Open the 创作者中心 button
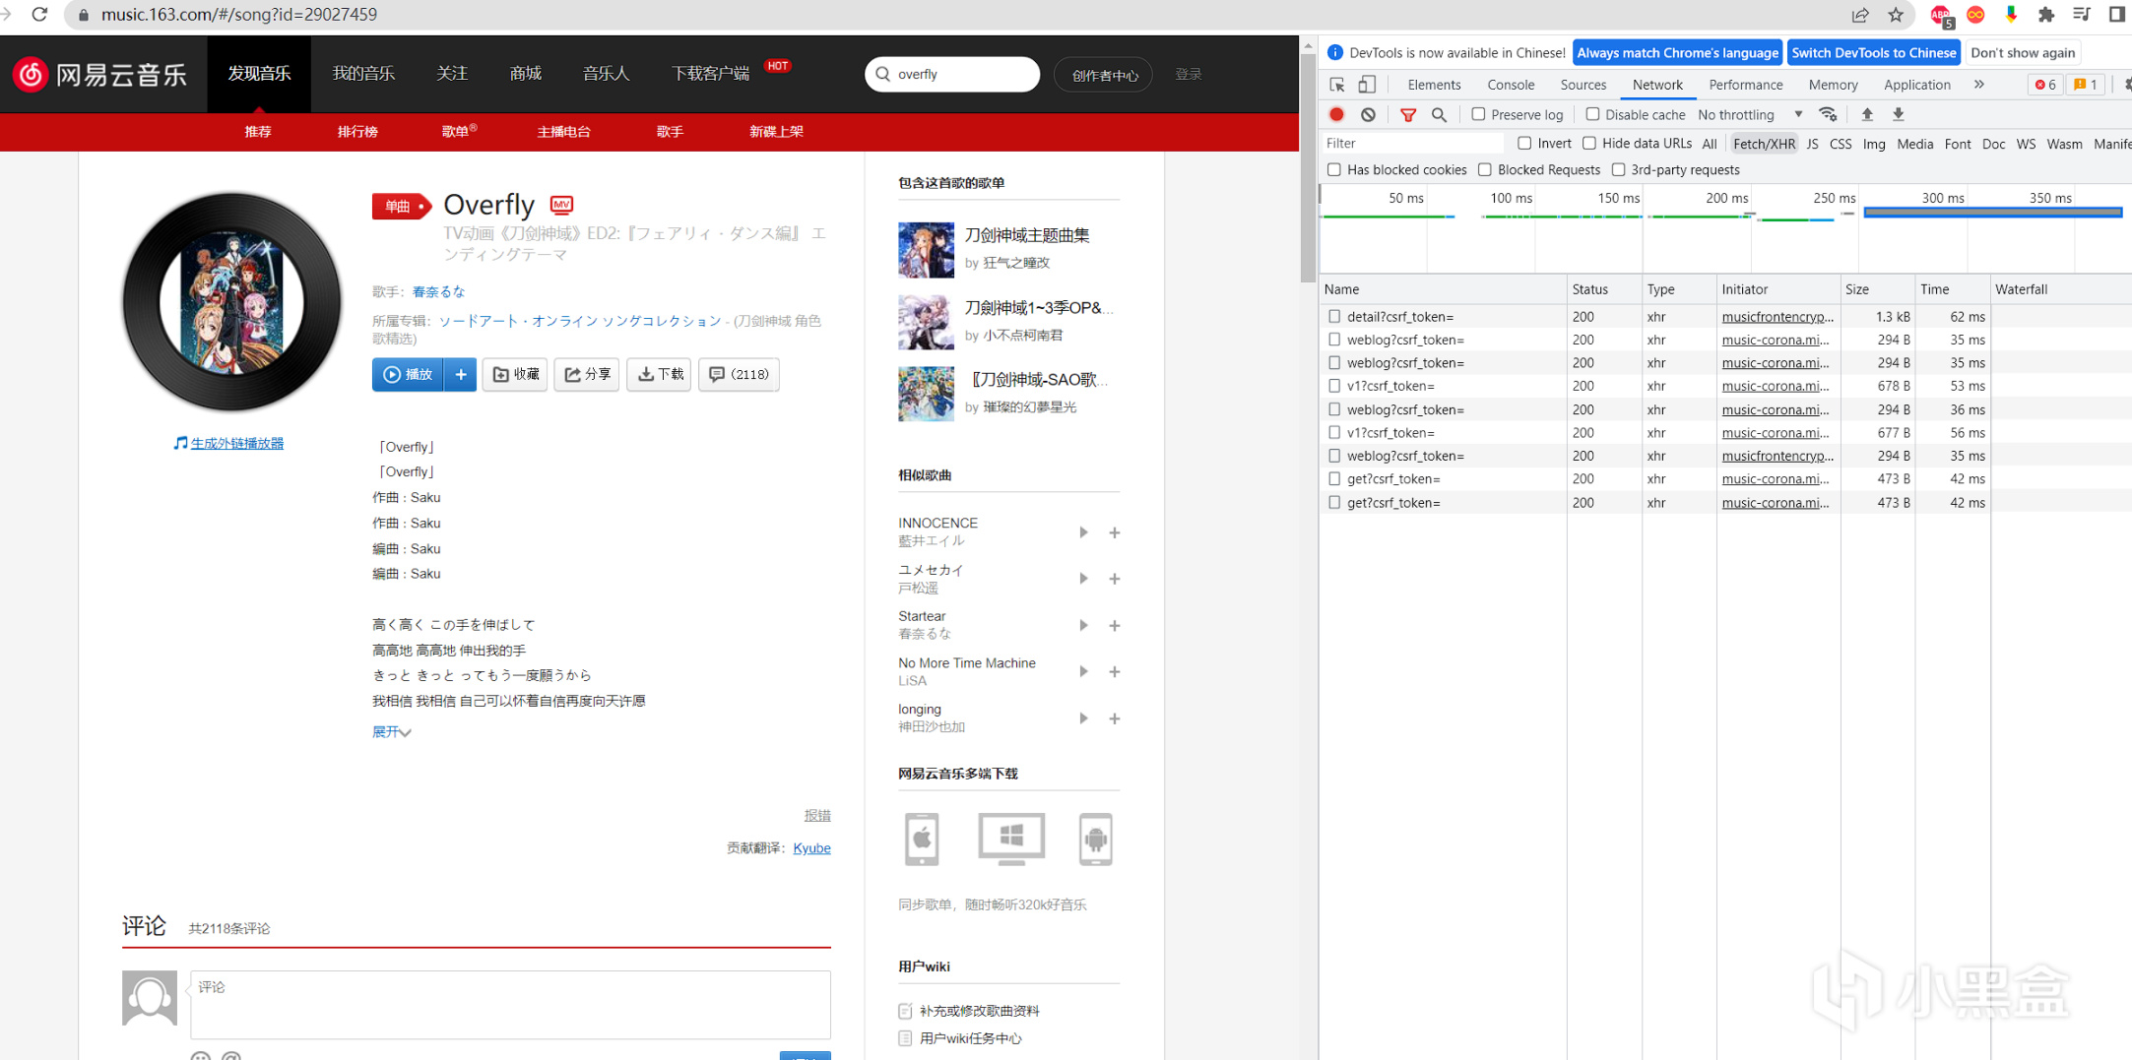Viewport: 2132px width, 1060px height. coord(1104,75)
